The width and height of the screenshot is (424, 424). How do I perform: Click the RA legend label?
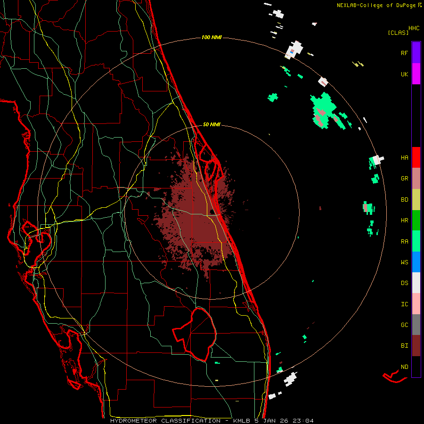click(x=404, y=242)
